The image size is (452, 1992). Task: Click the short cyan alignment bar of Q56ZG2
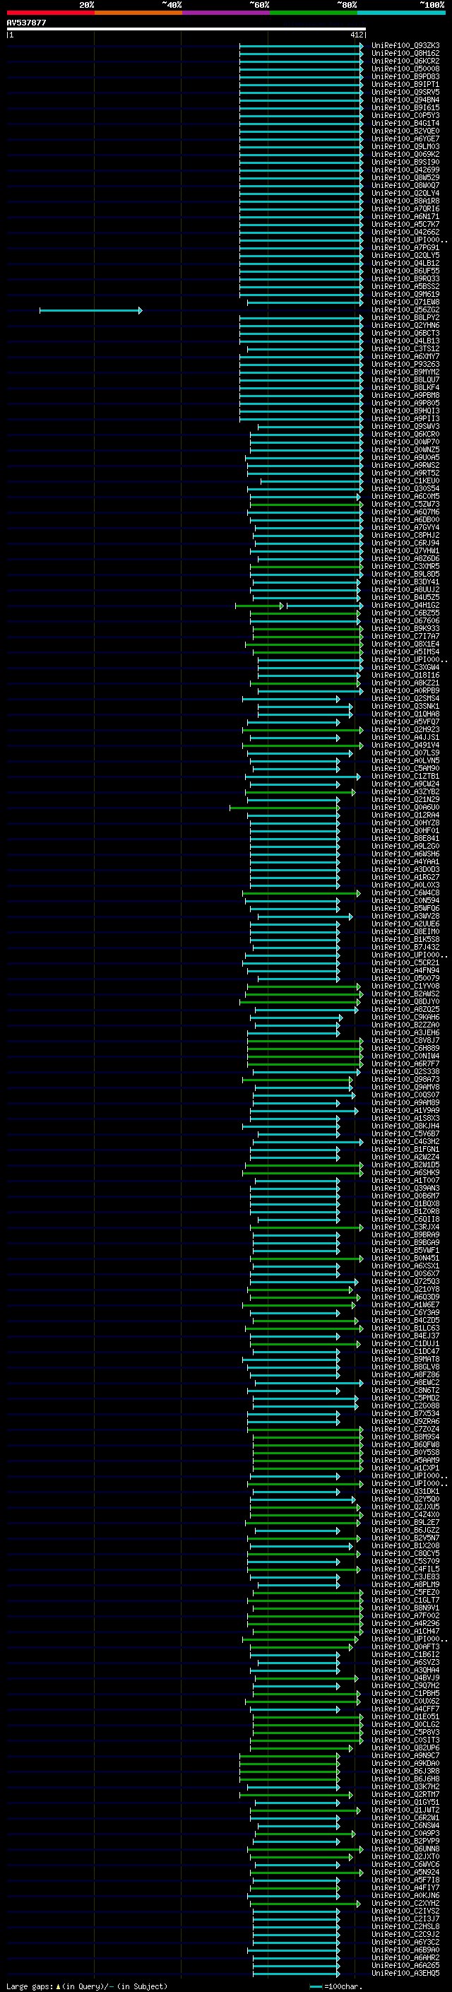[x=91, y=310]
